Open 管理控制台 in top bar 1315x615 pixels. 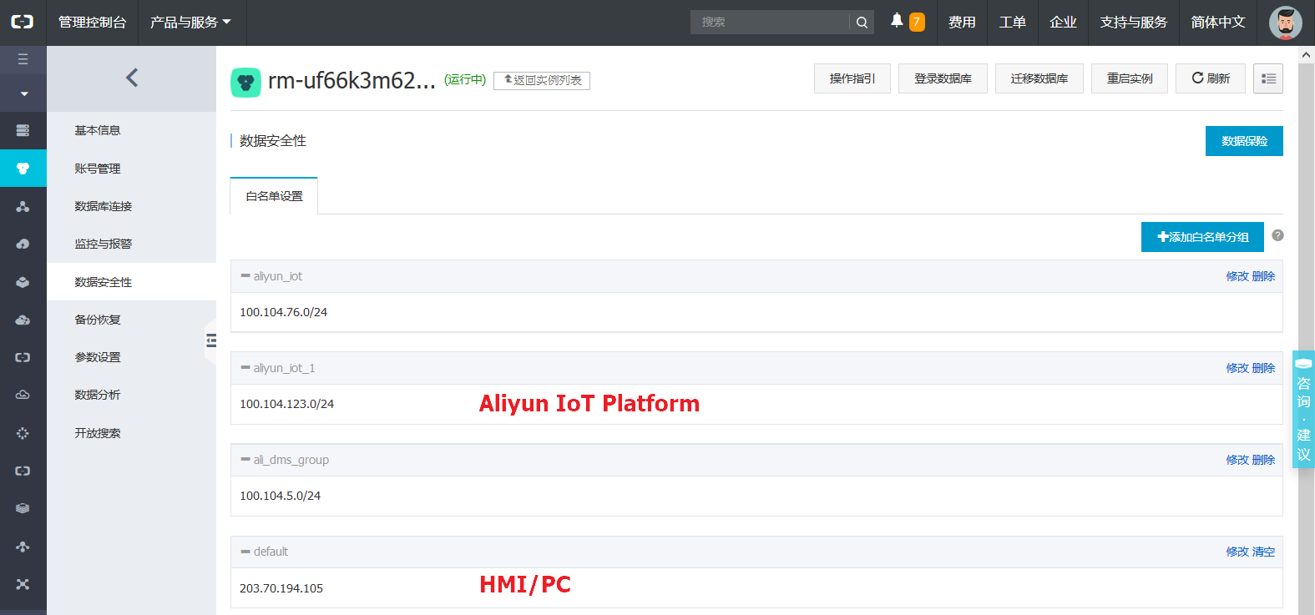click(92, 23)
